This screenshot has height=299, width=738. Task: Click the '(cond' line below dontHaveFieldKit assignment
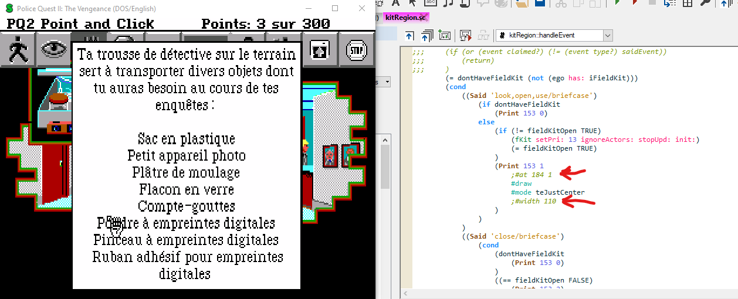tap(455, 87)
